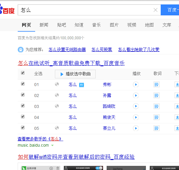Viewport: 179px width, 170px height.
Task: Download song 01 by 秀彬
Action: [x=177, y=85]
